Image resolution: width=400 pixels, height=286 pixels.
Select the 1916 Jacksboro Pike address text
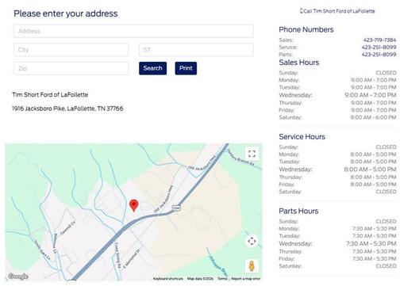click(67, 109)
